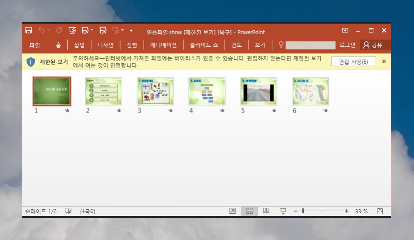Click Fit slide to window icon
414x240 pixels.
click(380, 212)
